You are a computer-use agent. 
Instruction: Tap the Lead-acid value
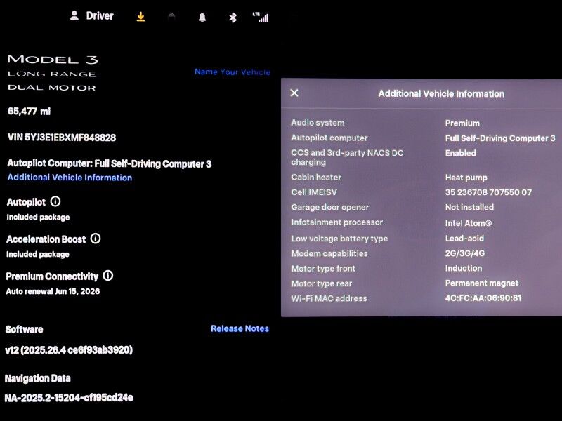tap(464, 239)
